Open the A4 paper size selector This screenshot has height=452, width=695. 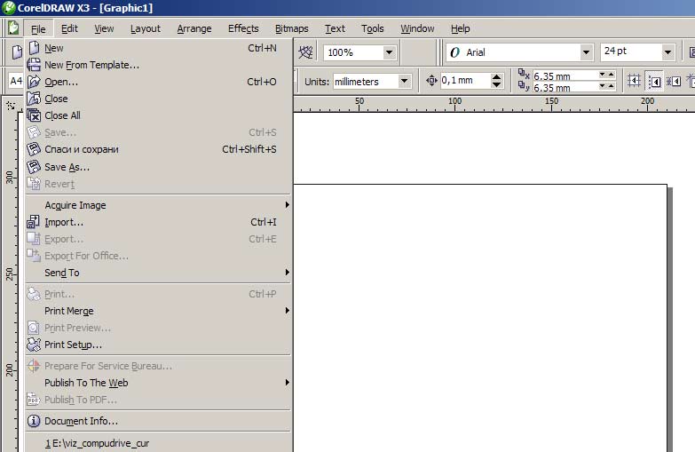pyautogui.click(x=16, y=81)
